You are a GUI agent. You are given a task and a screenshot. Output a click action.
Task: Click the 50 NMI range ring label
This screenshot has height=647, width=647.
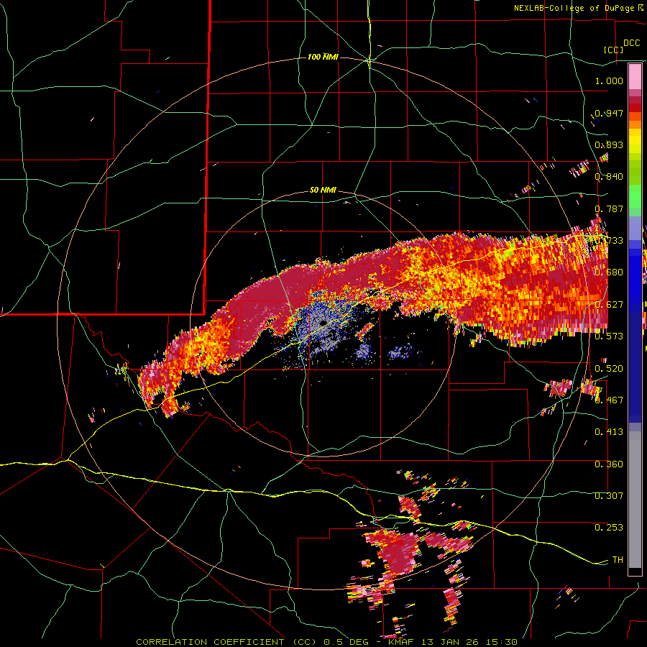tap(323, 191)
